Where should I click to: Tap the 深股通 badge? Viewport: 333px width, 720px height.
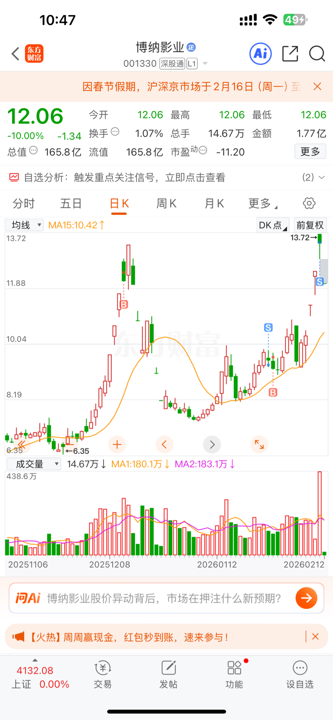tap(172, 64)
